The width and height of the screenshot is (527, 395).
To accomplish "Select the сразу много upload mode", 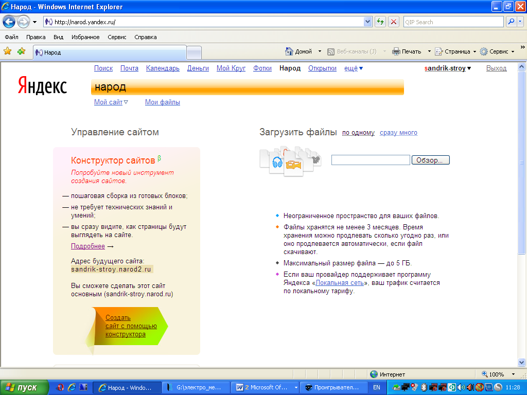I will pos(399,133).
